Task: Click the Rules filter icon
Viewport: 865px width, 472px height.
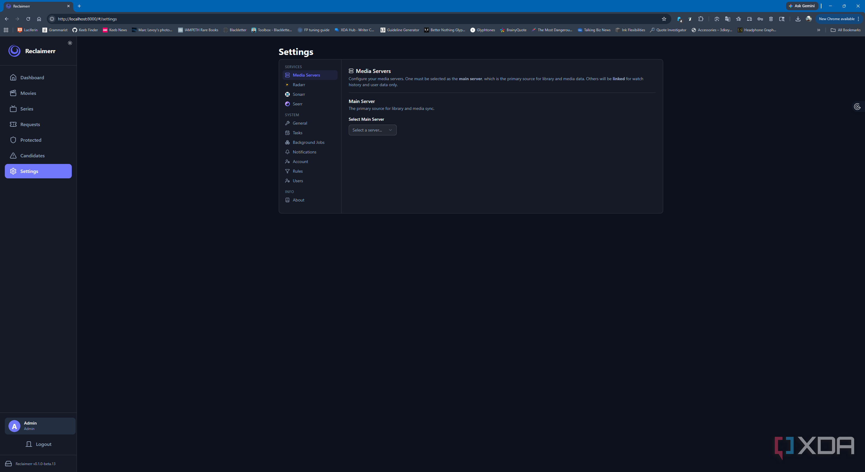Action: [287, 171]
